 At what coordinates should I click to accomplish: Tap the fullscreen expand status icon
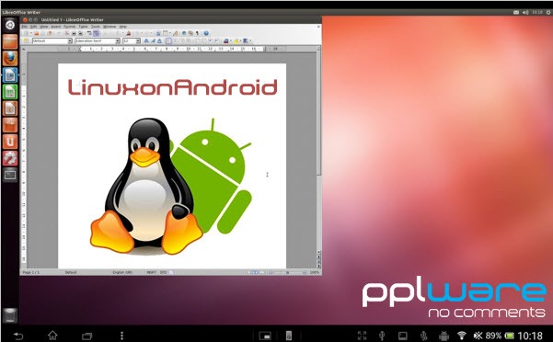click(362, 336)
